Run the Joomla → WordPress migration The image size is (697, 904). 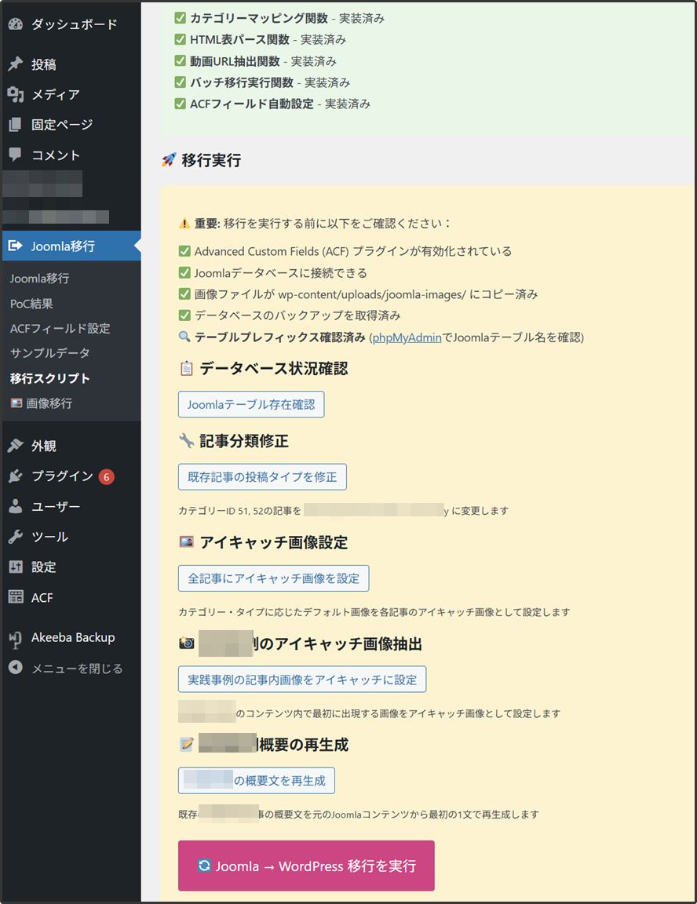pos(306,866)
